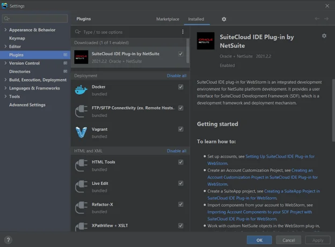Click the project-level icon beside Version Control

[x=65, y=63]
